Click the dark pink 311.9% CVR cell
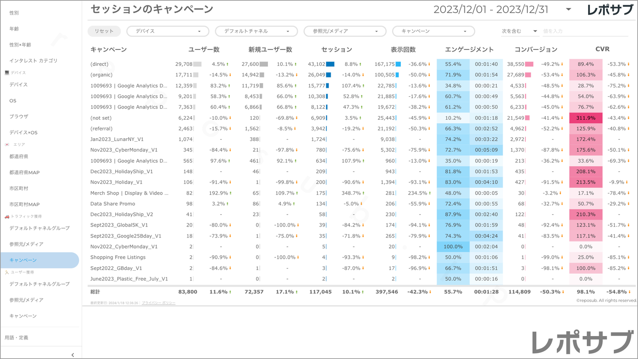This screenshot has width=638, height=359. 585,118
